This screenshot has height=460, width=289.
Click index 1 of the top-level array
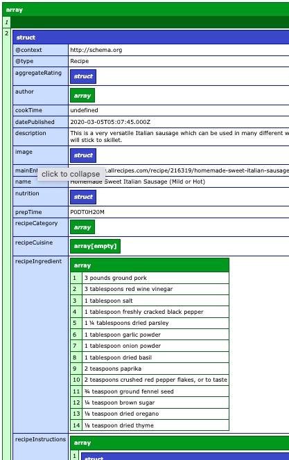point(6,22)
